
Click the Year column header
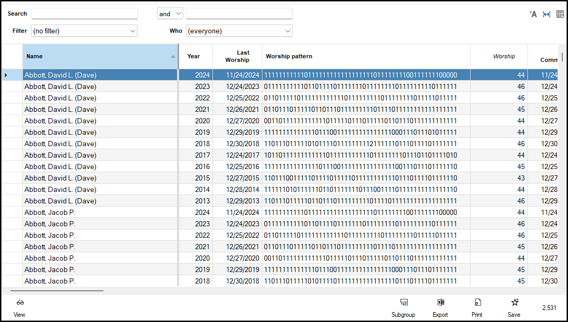tap(194, 56)
